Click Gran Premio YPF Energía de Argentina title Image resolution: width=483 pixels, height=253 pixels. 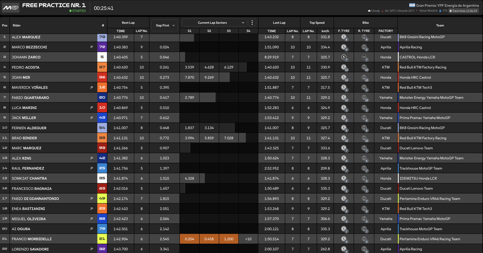tap(447, 5)
